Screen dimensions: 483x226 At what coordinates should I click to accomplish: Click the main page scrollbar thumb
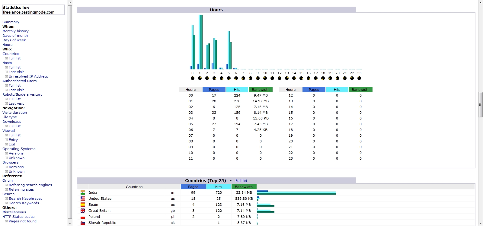pos(481,105)
